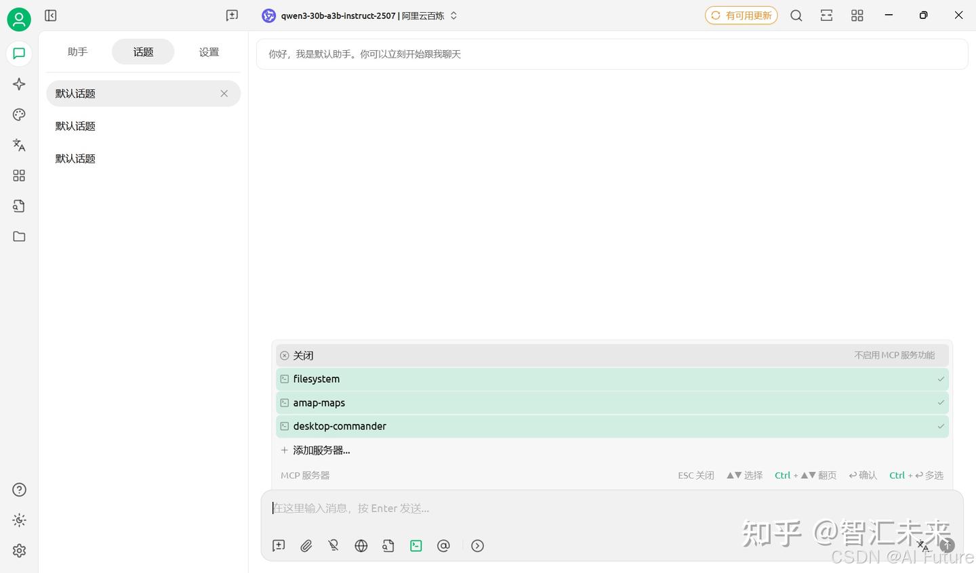
Task: Toggle the desktop-commander MCP server
Action: pos(612,427)
